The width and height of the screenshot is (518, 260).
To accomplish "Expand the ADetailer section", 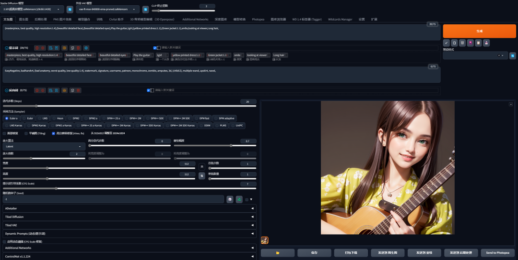I will pos(129,208).
